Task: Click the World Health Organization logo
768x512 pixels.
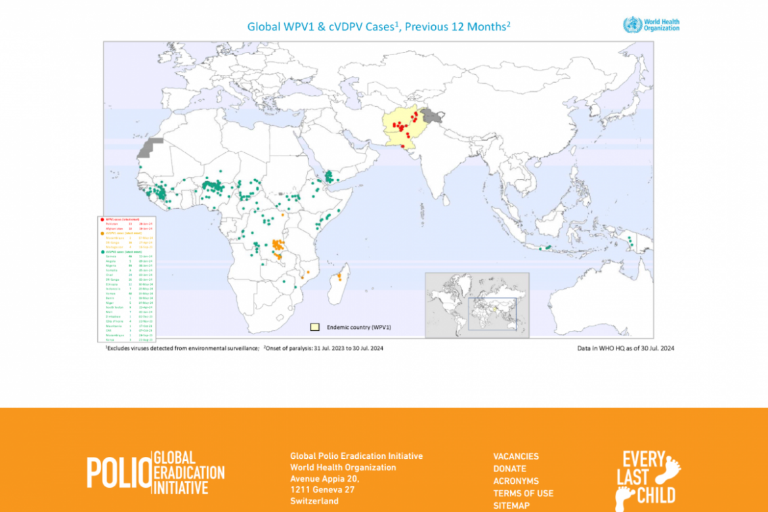Action: click(651, 24)
